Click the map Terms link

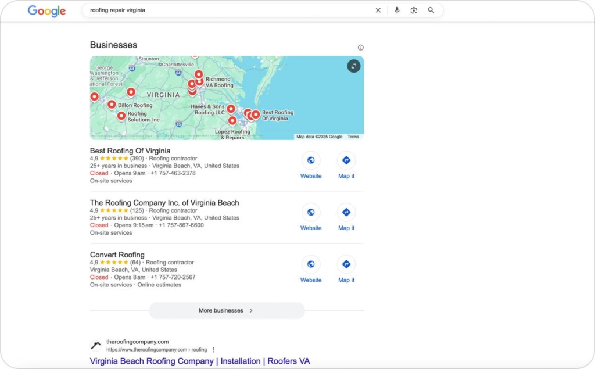(353, 137)
